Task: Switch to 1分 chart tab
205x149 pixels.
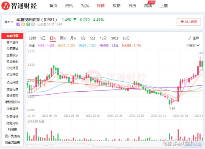Action: pos(83,38)
